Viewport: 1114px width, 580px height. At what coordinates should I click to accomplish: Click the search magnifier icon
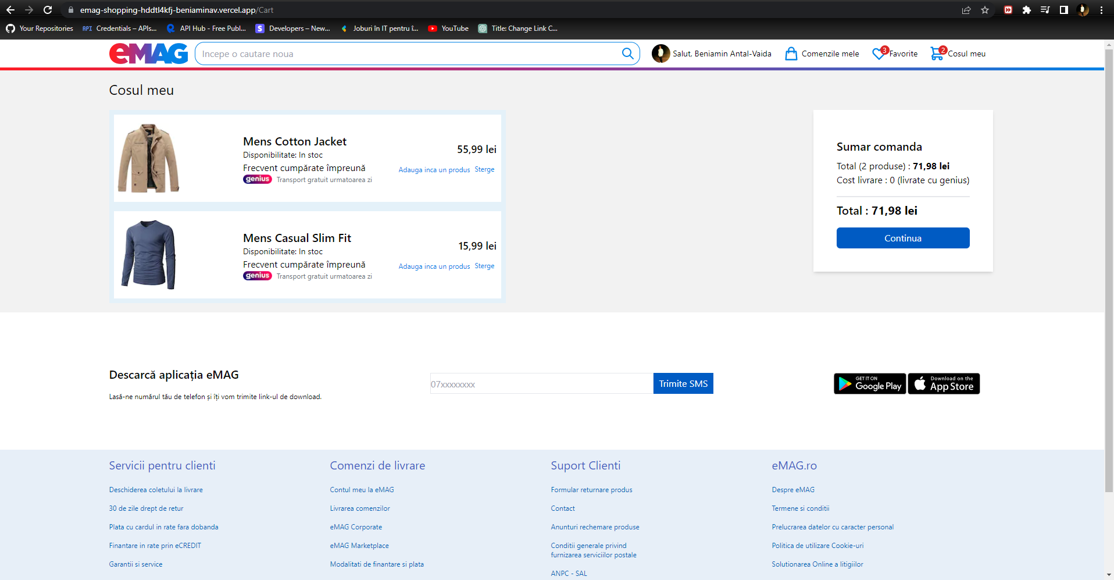pos(627,53)
